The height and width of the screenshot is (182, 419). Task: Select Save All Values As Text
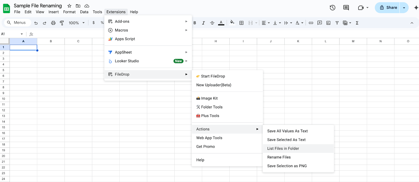[298, 131]
